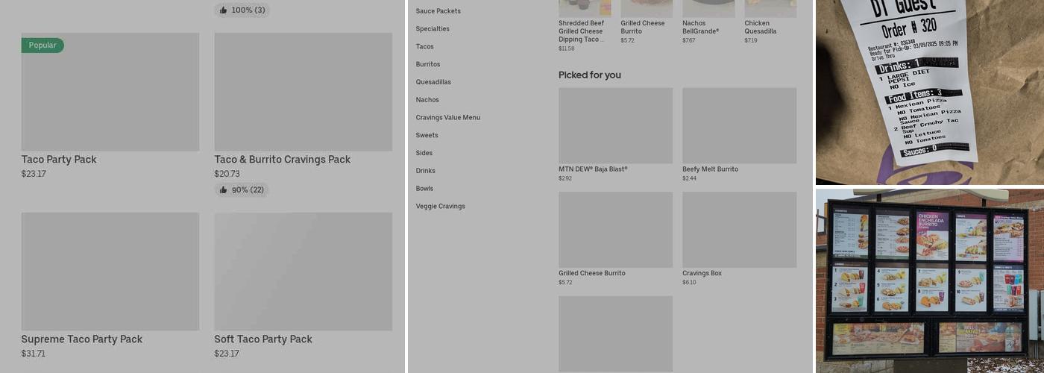1044x373 pixels.
Task: Select the Drinks category
Action: tap(425, 171)
